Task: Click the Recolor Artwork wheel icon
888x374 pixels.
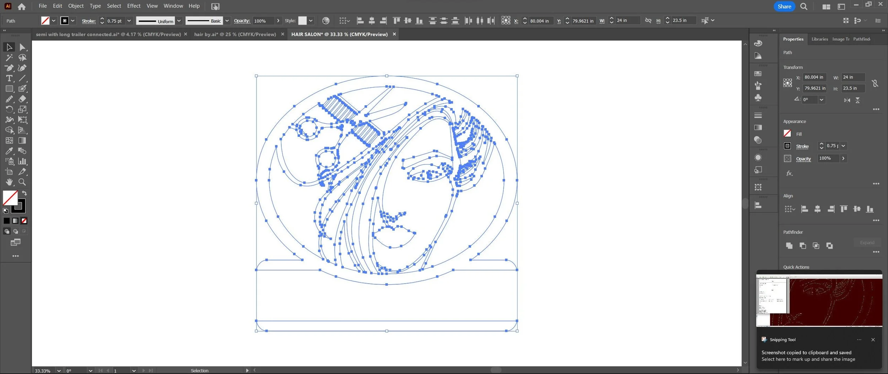Action: click(326, 21)
